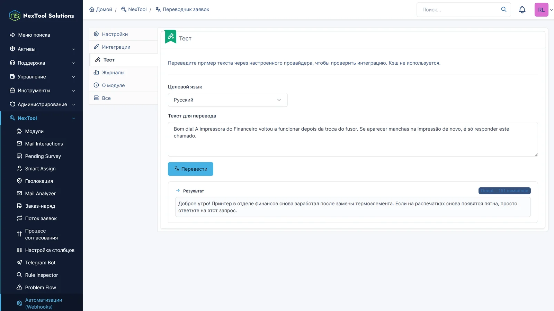554x311 pixels.
Task: Click the Pending Survey icon
Action: (19, 156)
